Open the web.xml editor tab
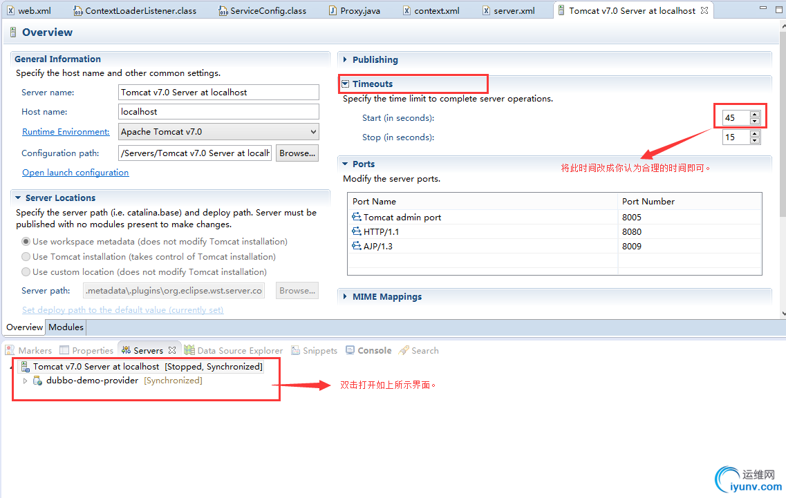786x498 pixels. (x=28, y=10)
